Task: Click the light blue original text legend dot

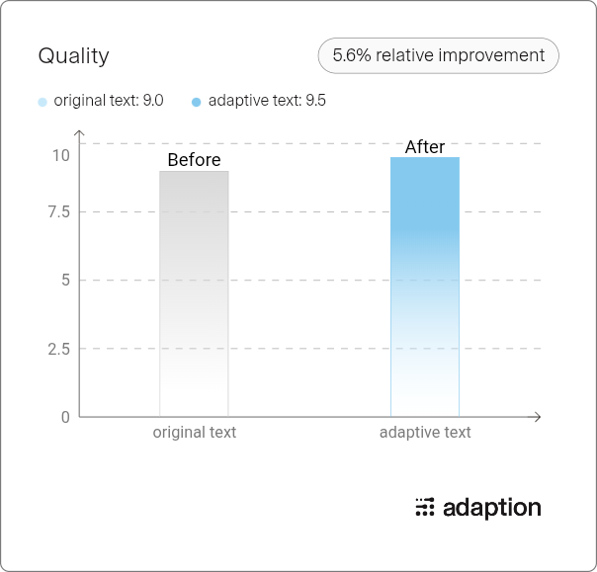Action: 43,102
